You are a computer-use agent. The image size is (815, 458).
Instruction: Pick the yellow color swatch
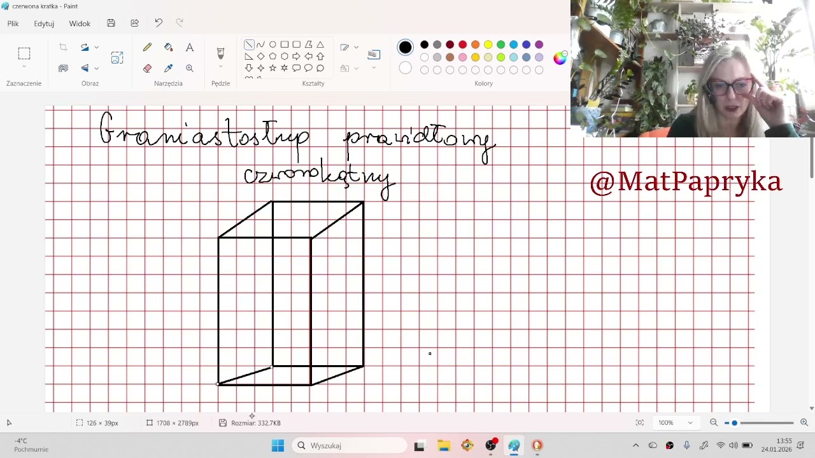[488, 45]
